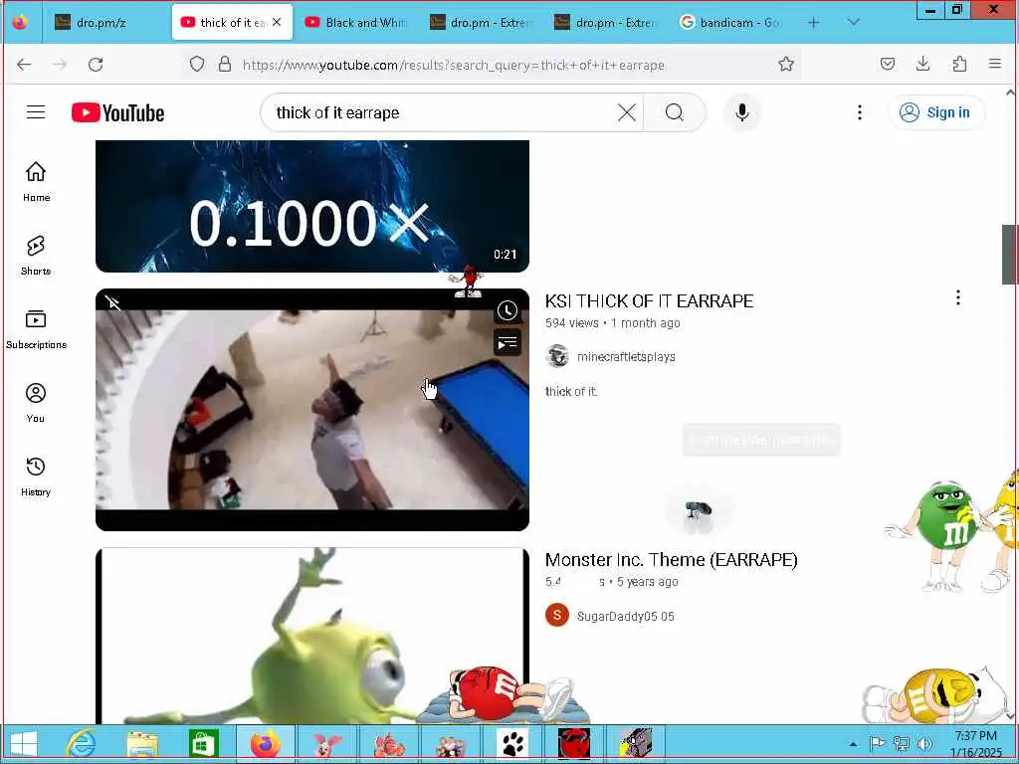Open the 0.1000x video thumbnail
1019x764 pixels.
311,206
